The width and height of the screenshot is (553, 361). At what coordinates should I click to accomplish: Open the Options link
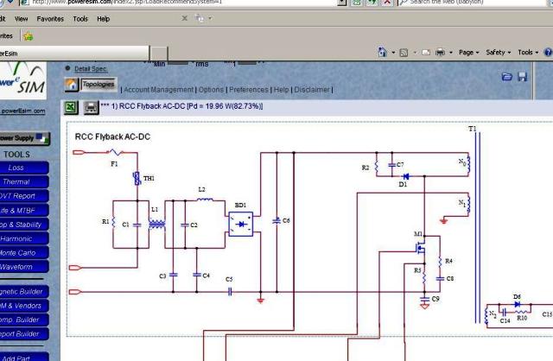coord(211,90)
